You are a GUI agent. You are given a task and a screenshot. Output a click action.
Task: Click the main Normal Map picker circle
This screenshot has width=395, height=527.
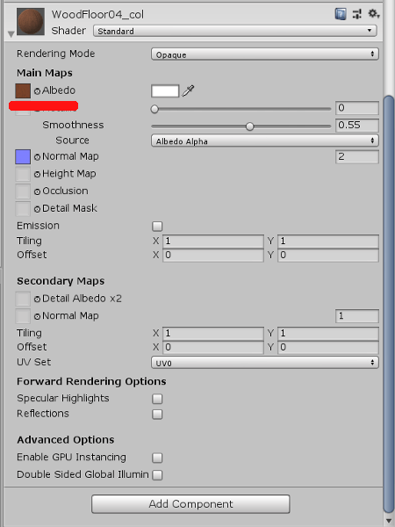pyautogui.click(x=37, y=157)
